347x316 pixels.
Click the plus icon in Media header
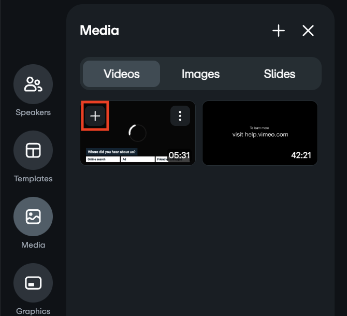click(279, 31)
